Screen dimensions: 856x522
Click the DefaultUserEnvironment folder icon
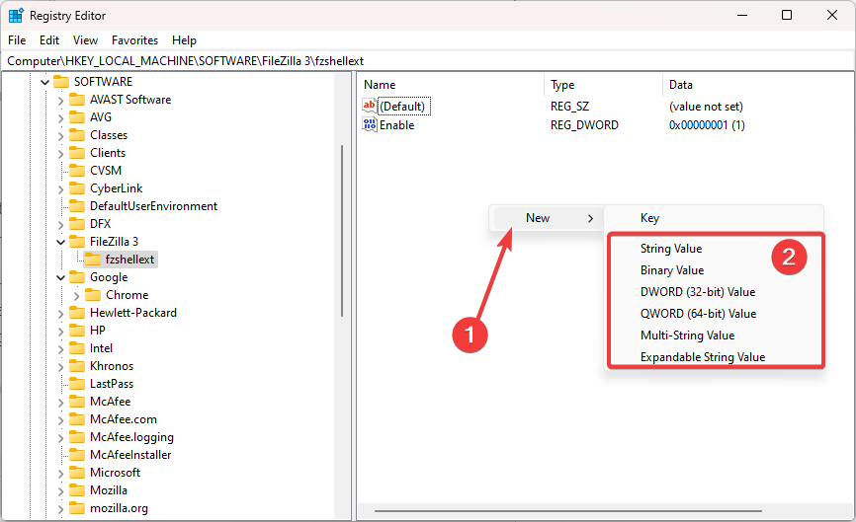pyautogui.click(x=77, y=206)
